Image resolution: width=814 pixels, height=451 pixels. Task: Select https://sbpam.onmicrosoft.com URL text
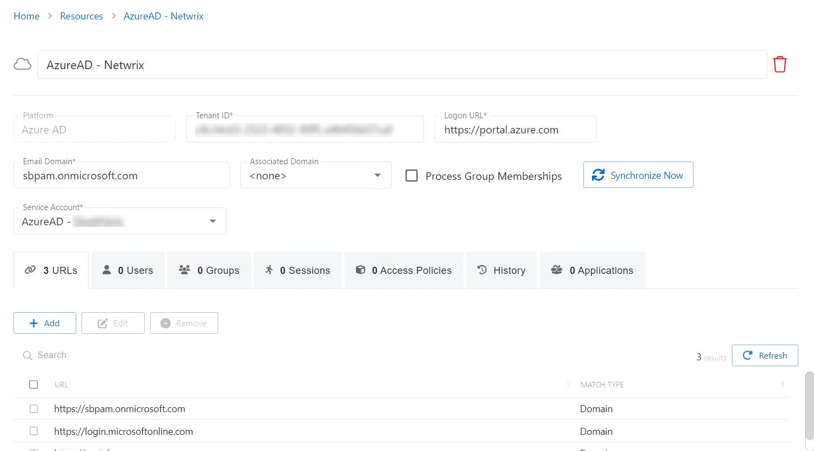point(119,409)
